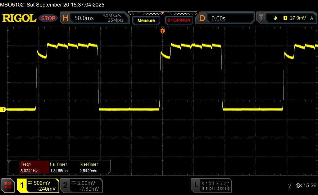Mute sound via the speaker icon

(298, 185)
